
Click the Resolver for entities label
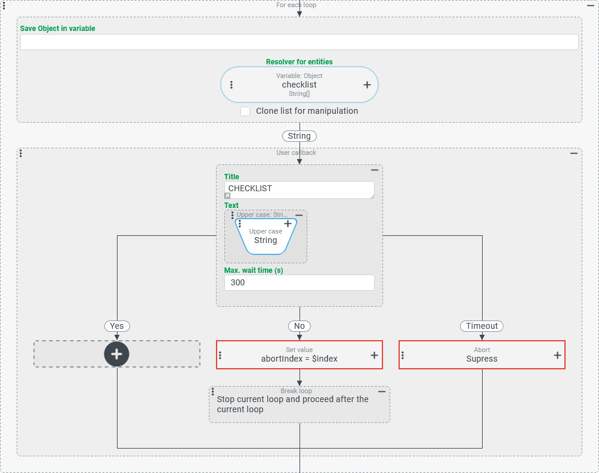[x=299, y=62]
